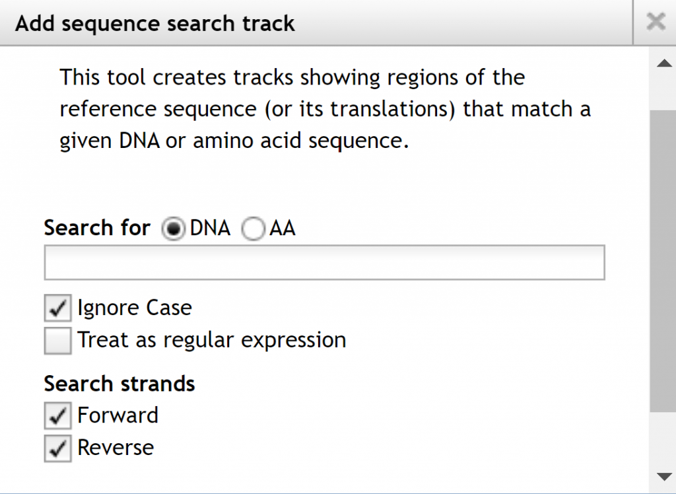
Task: Click the "DNA" option label text
Action: (x=210, y=229)
